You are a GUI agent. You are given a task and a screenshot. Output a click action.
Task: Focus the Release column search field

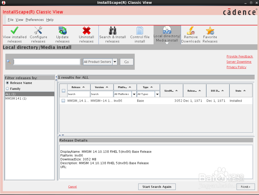click(79, 94)
